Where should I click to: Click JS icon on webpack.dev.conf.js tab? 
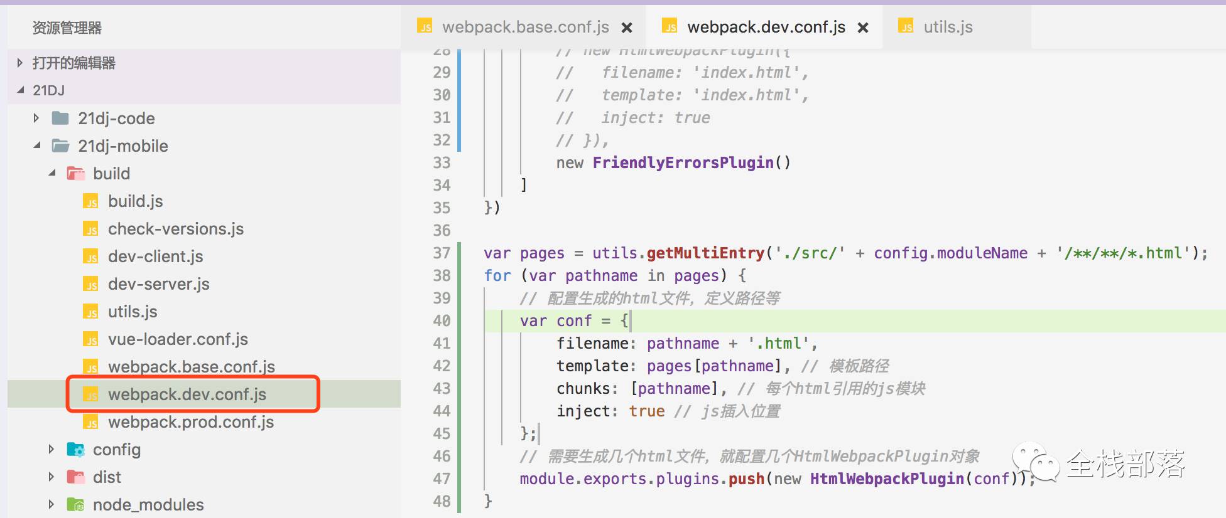(670, 26)
